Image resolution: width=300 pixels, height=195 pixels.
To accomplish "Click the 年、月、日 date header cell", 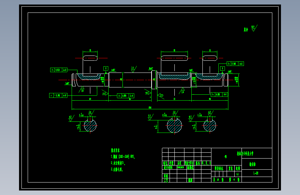I will coord(206,163).
